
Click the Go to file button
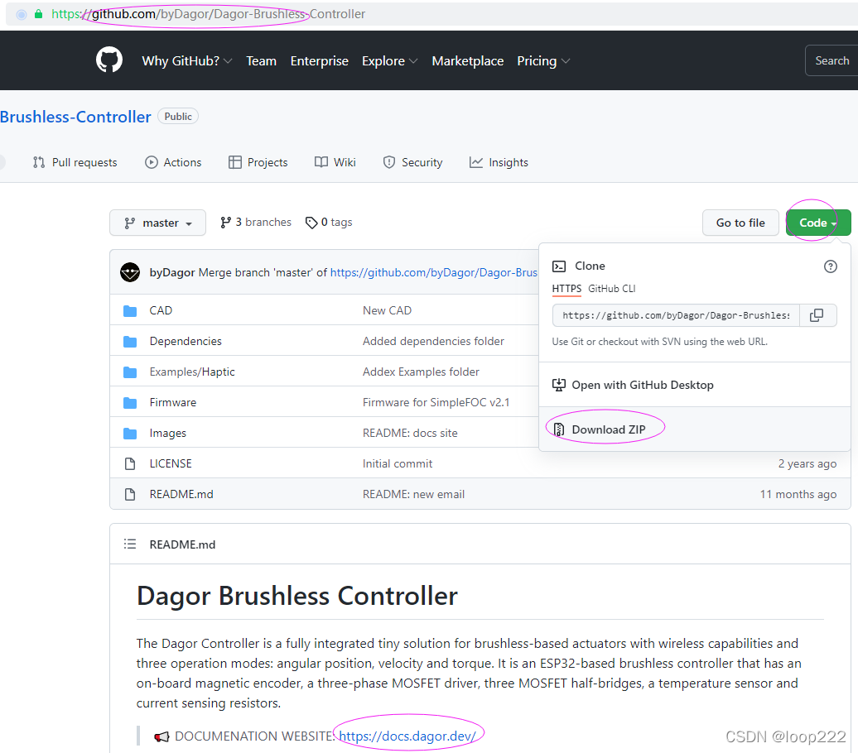click(740, 223)
